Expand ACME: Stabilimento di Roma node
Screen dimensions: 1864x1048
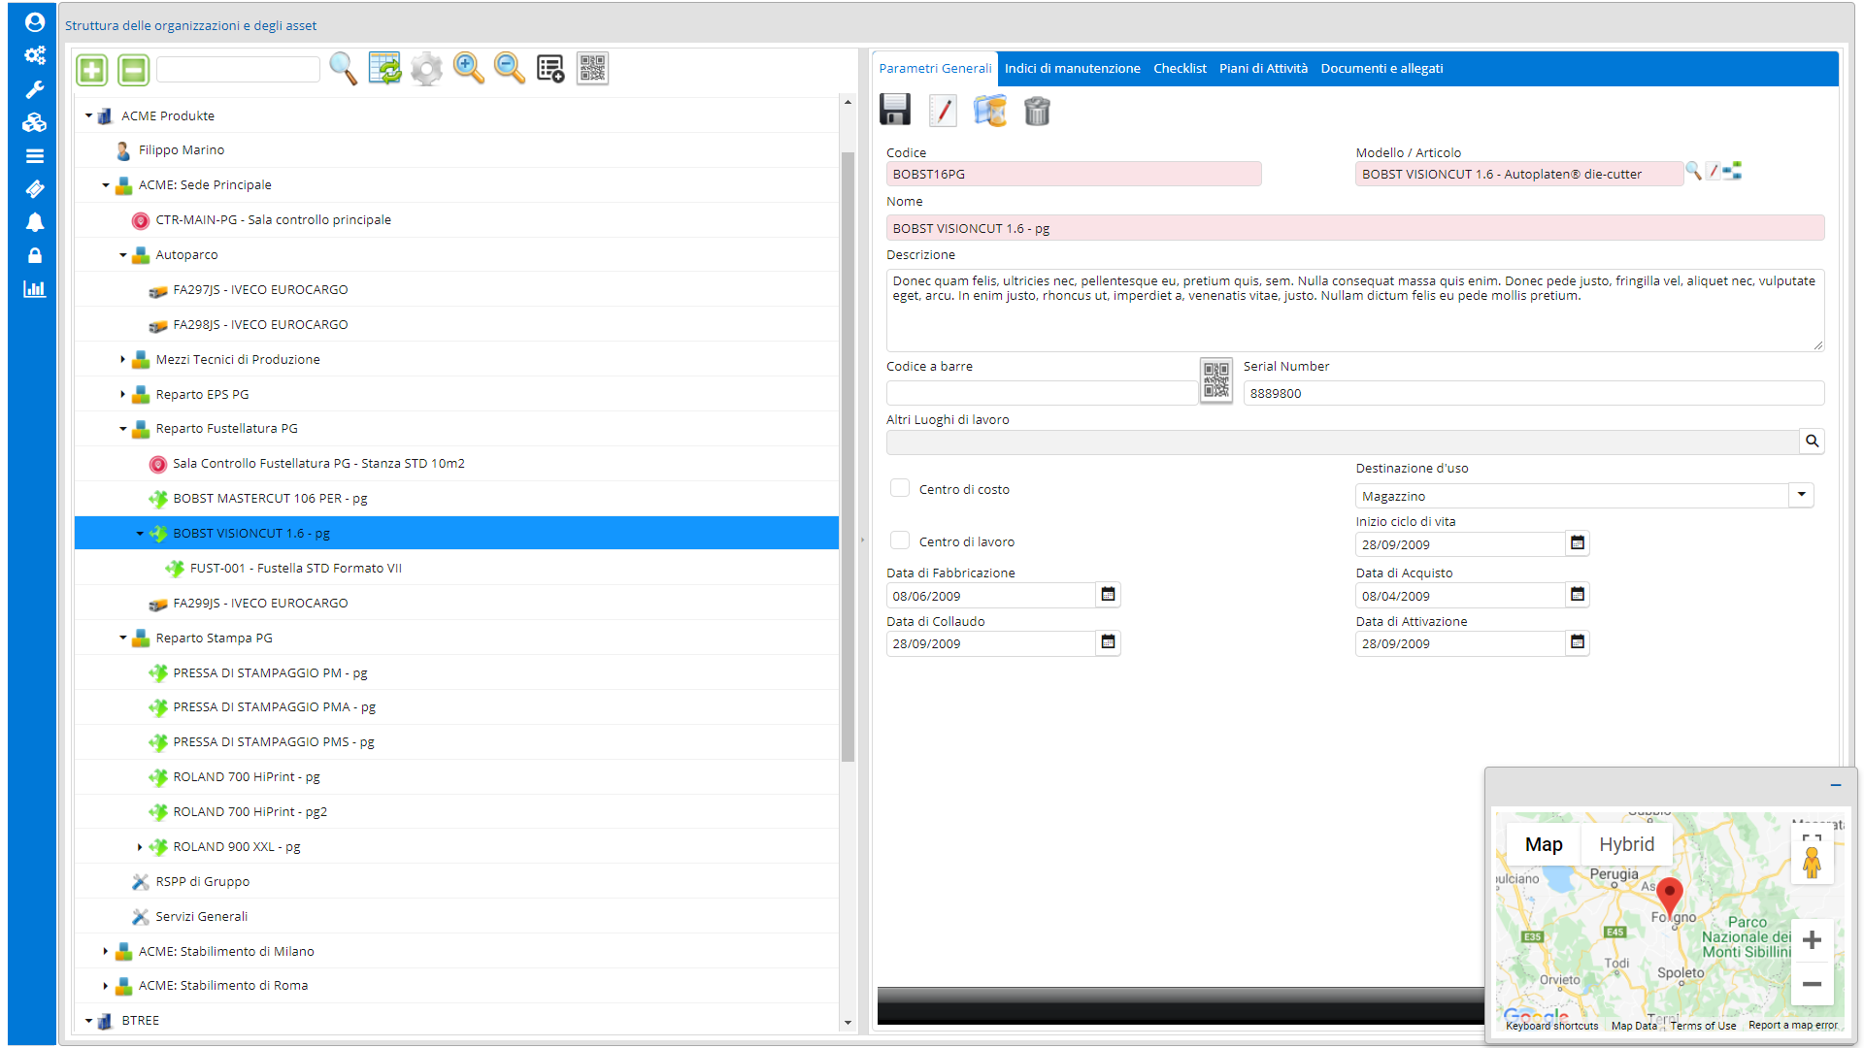click(x=106, y=985)
